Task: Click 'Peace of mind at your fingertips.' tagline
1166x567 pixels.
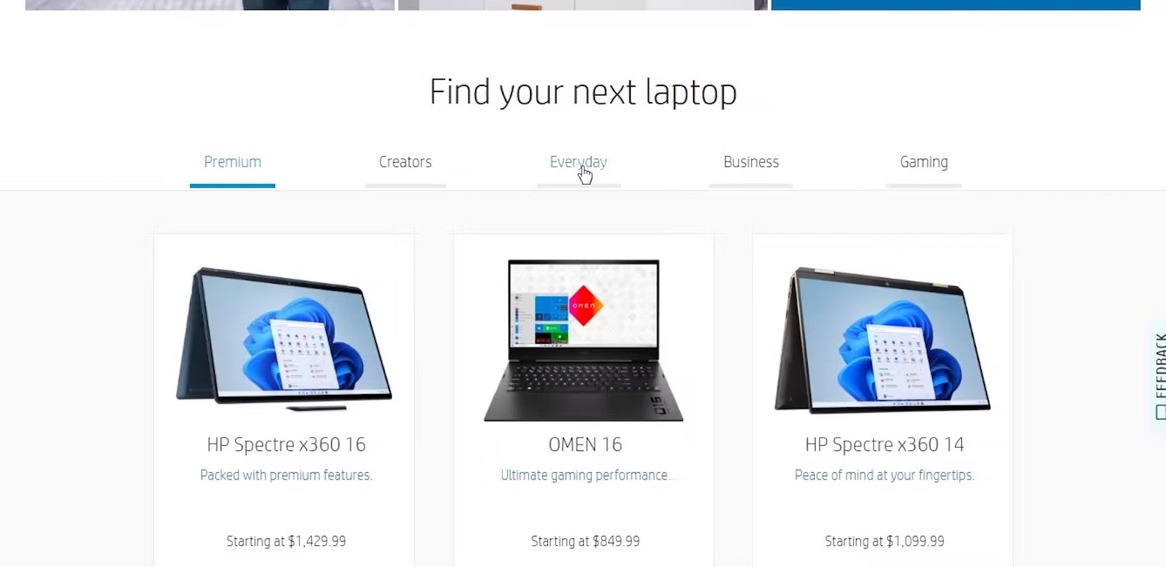Action: tap(884, 475)
